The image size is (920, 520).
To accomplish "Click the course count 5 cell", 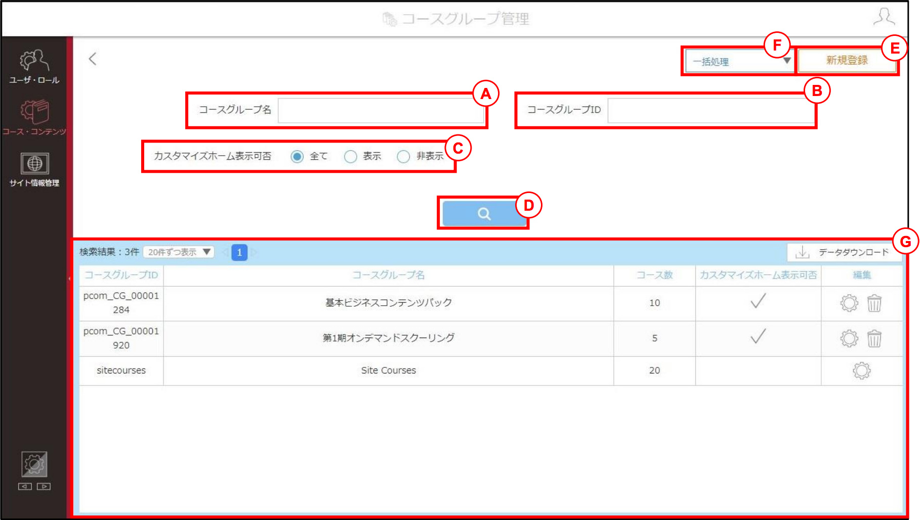I will 654,338.
